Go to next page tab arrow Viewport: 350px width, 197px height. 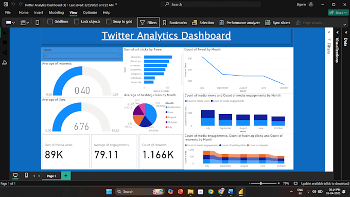point(39,176)
